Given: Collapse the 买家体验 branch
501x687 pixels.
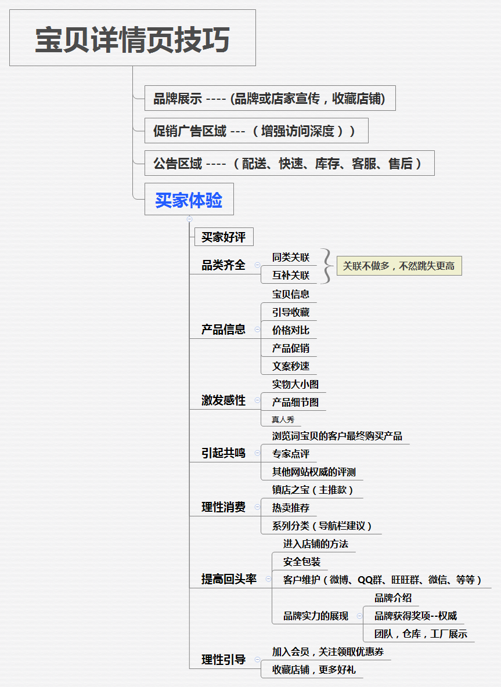Looking at the screenshot, I should (x=189, y=219).
